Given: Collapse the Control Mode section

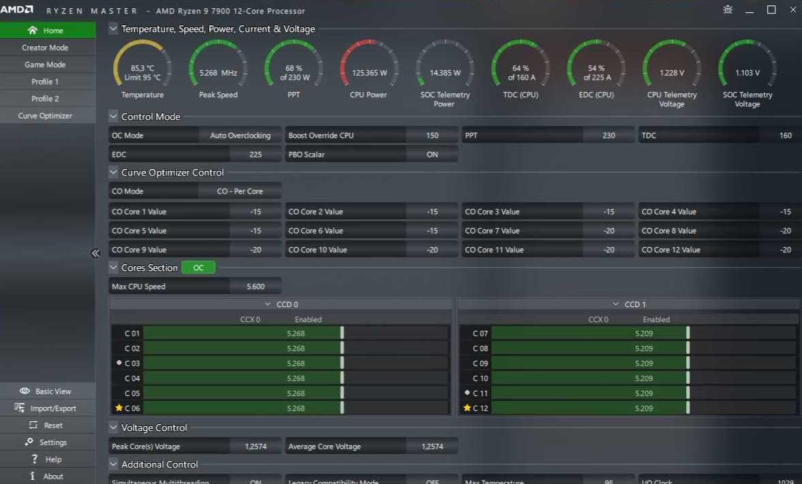Looking at the screenshot, I should coord(114,116).
